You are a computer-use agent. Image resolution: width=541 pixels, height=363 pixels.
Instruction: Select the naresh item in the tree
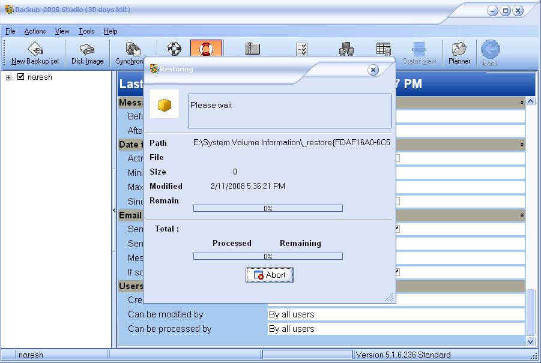40,77
